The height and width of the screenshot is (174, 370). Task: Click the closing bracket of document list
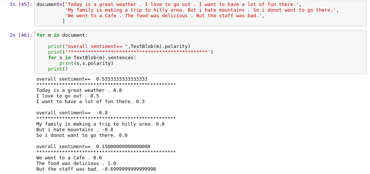tap(64, 21)
